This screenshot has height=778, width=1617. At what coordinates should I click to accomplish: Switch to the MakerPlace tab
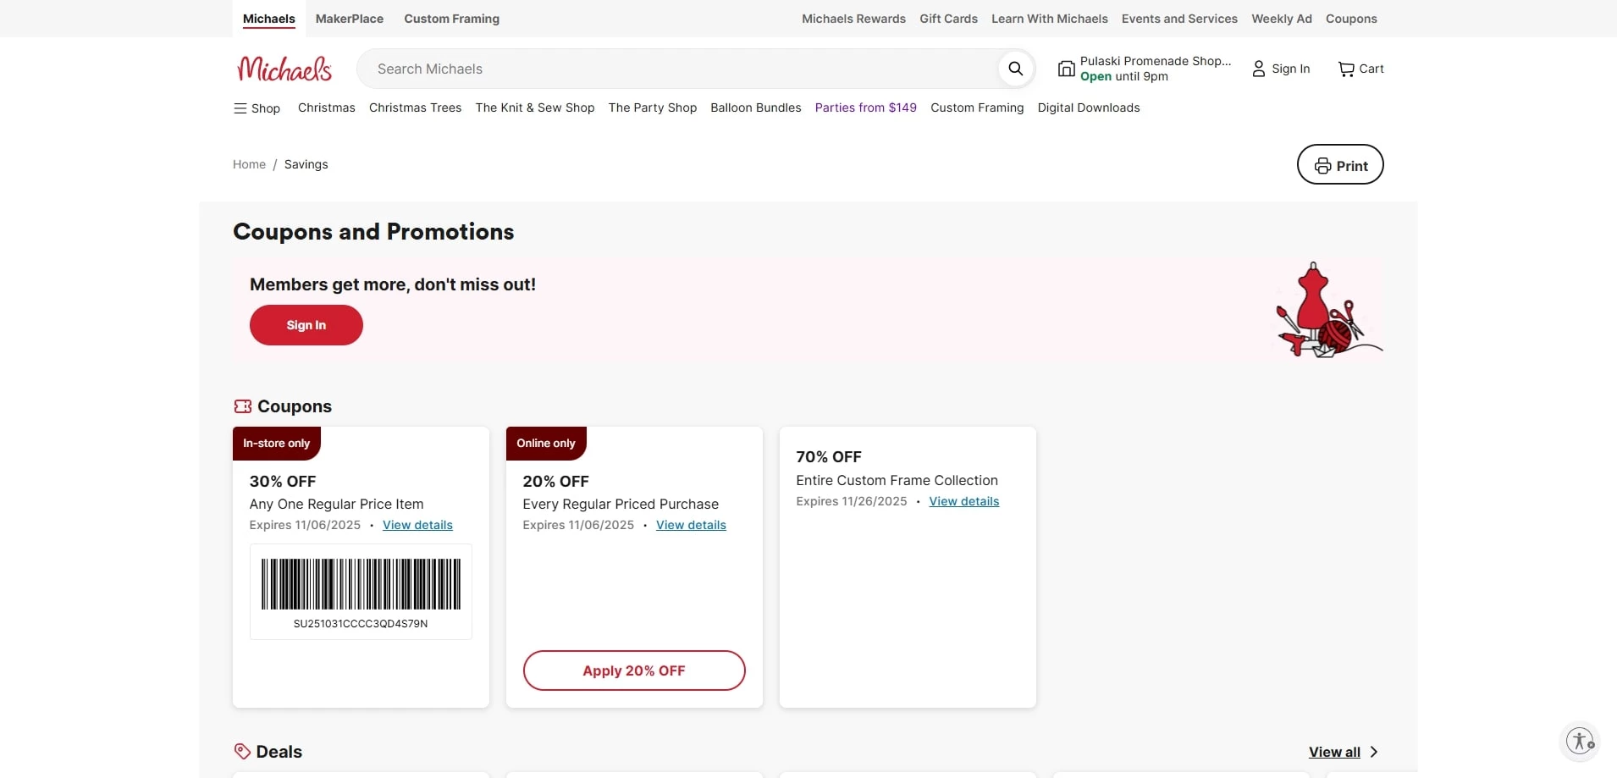(x=349, y=19)
